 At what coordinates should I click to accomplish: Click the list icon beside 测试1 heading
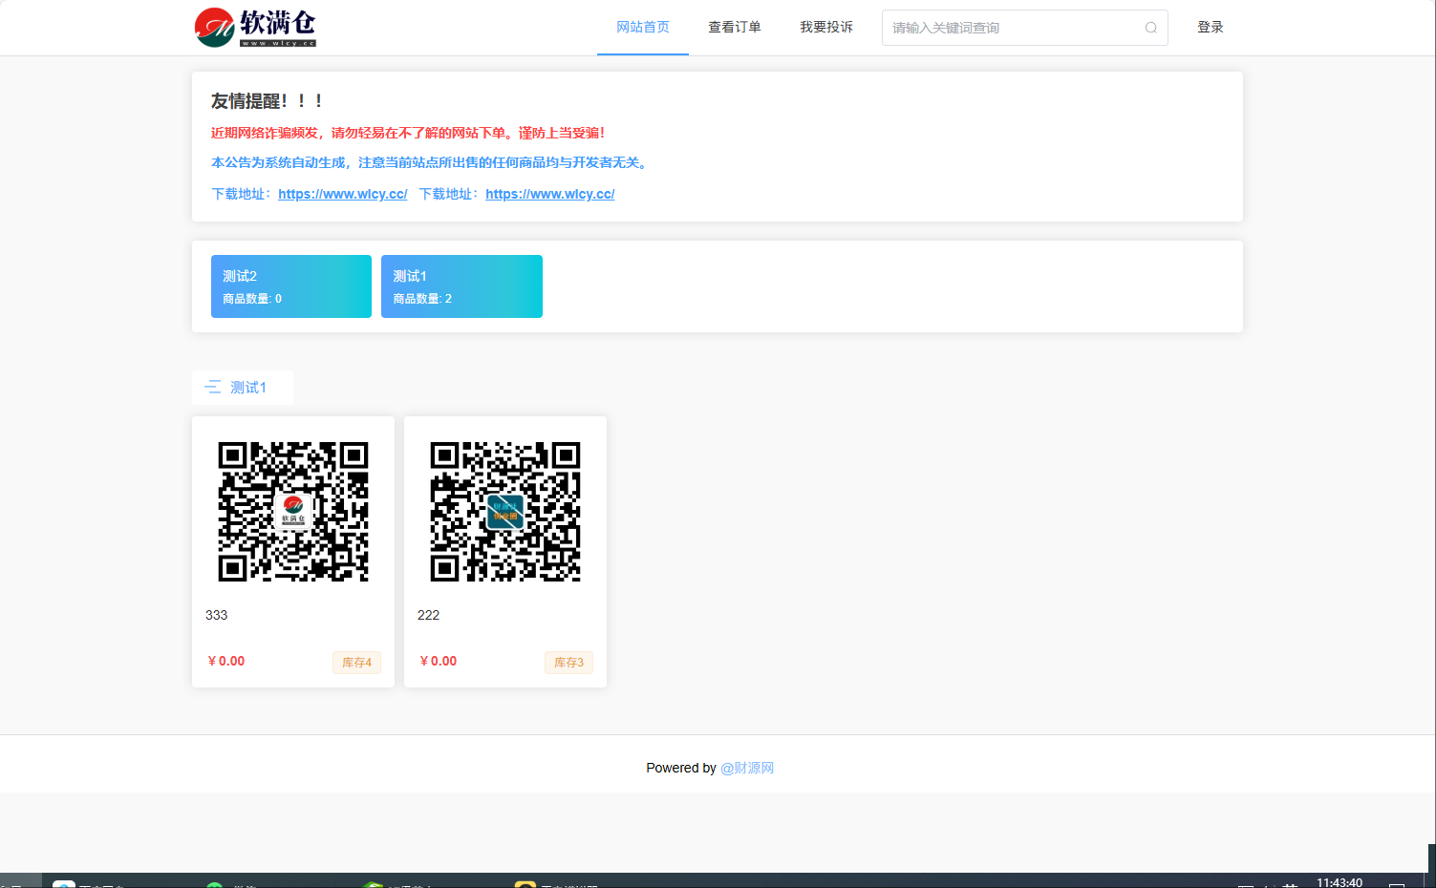(213, 387)
